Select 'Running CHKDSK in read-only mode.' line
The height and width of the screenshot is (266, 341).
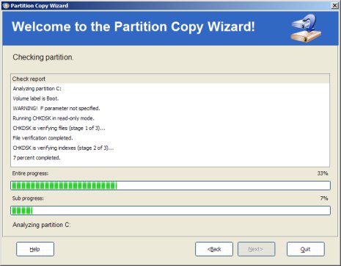click(x=54, y=118)
